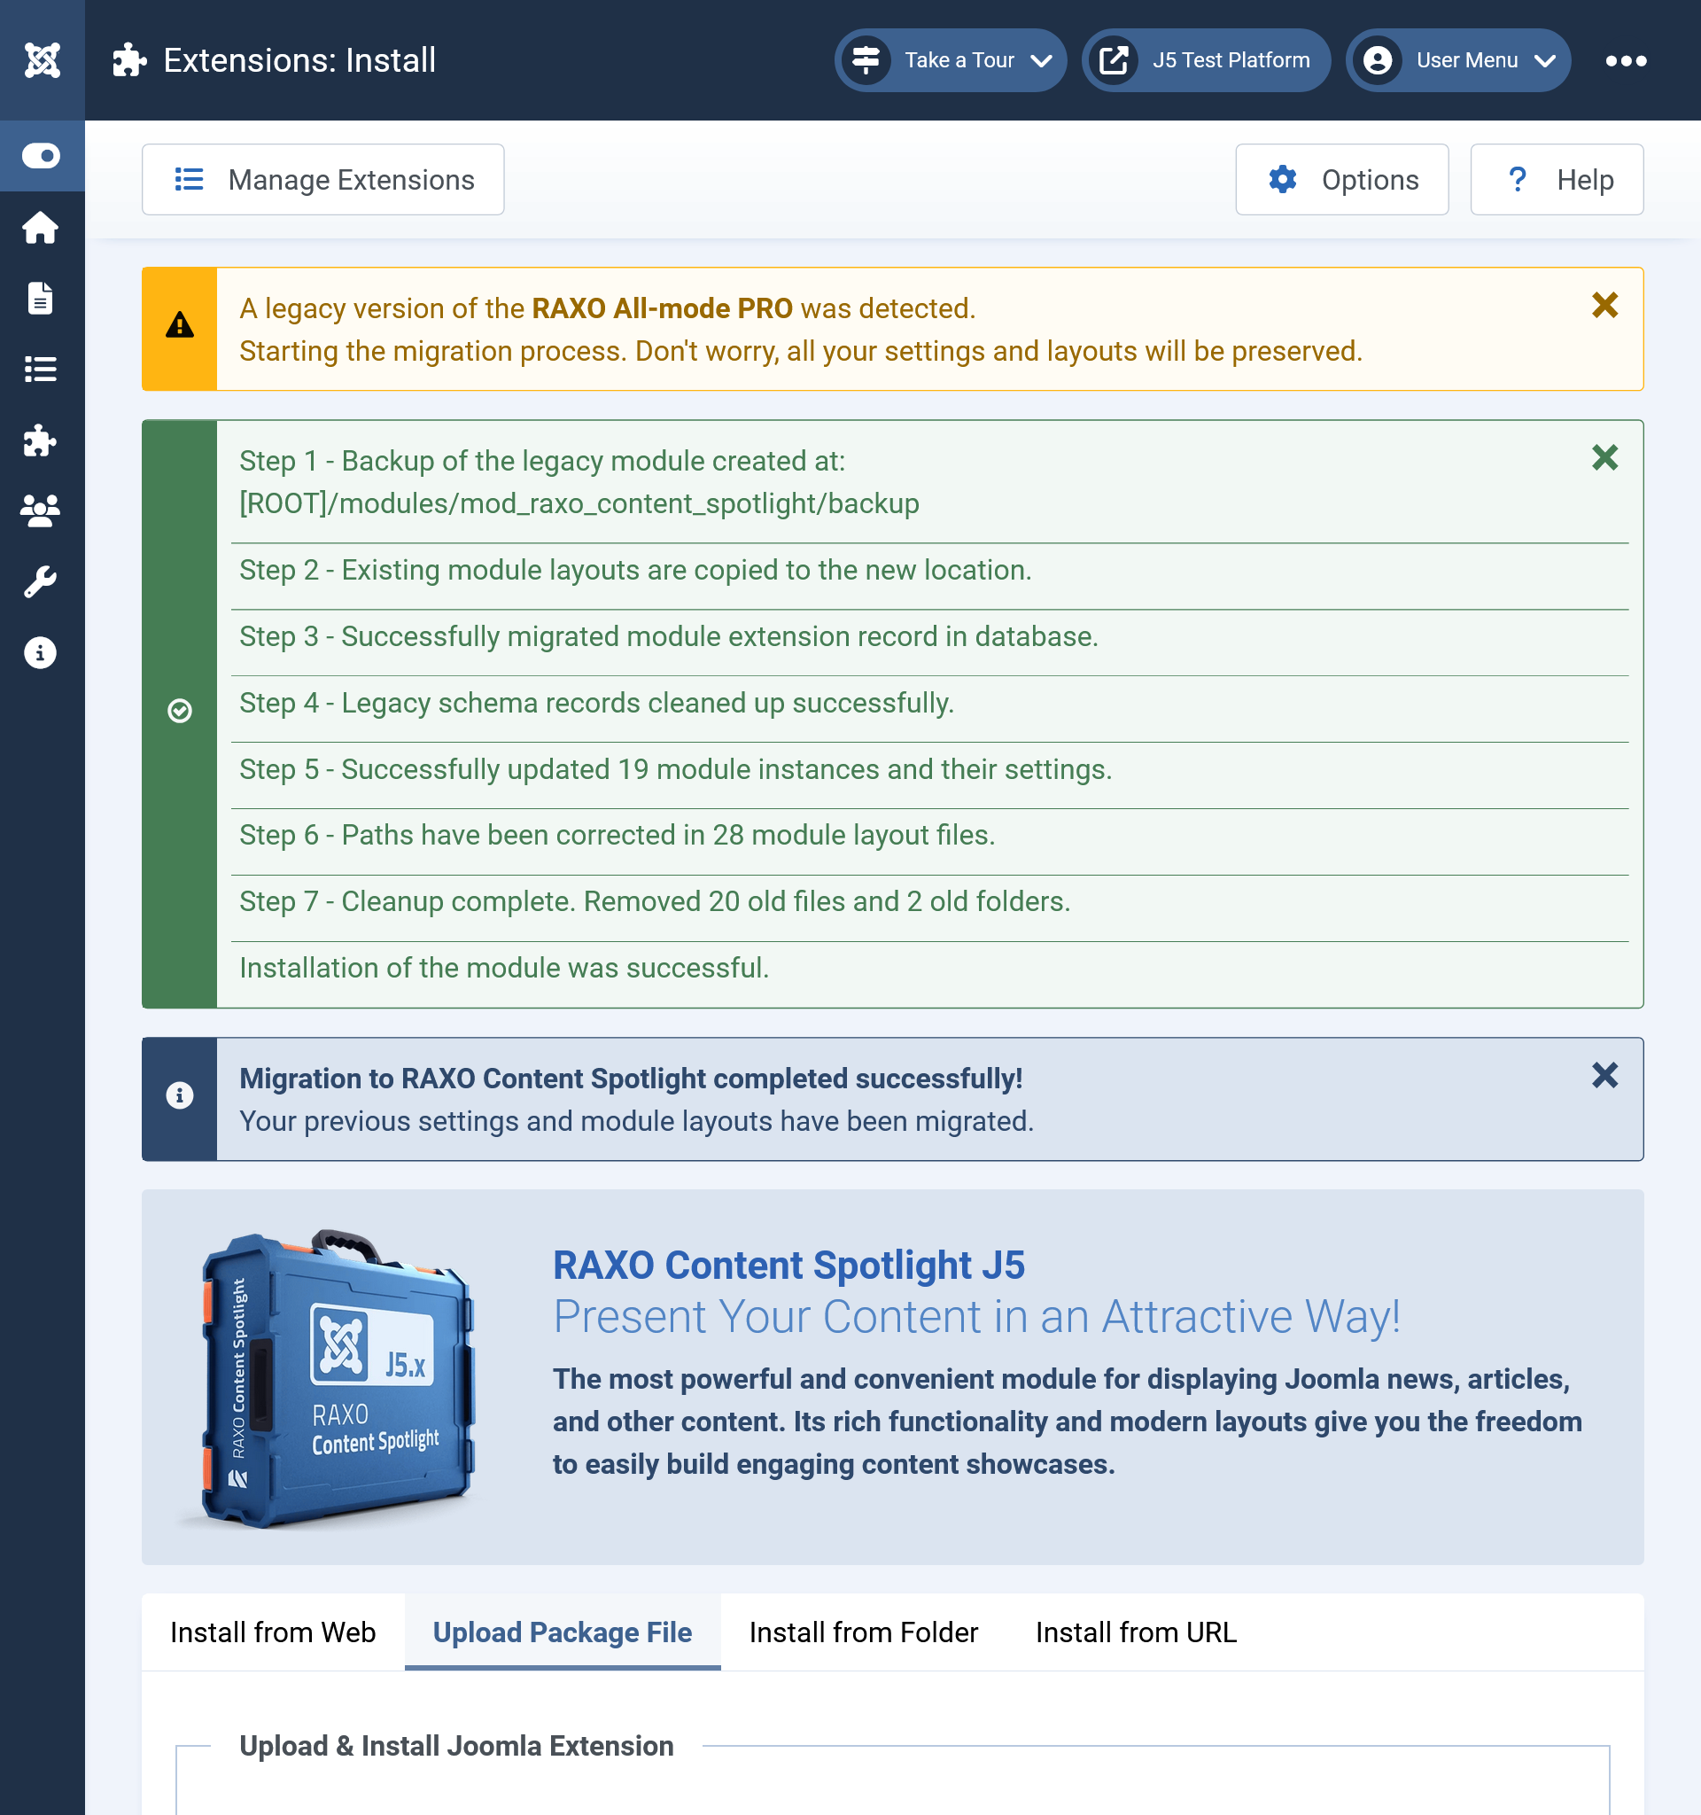The height and width of the screenshot is (1815, 1701).
Task: Click 'Installation of the module was successful.' text
Action: (504, 969)
